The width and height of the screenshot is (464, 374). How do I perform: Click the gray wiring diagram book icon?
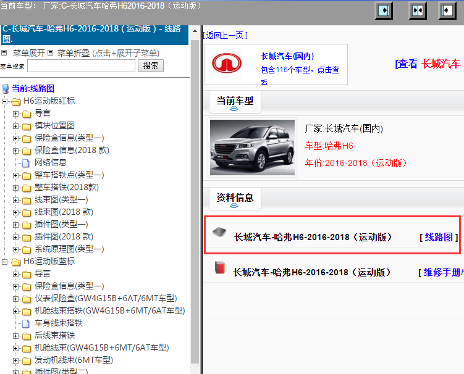pyautogui.click(x=219, y=233)
